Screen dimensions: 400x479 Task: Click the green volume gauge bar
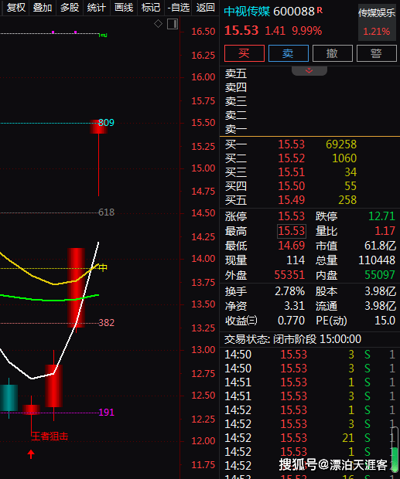395,450
